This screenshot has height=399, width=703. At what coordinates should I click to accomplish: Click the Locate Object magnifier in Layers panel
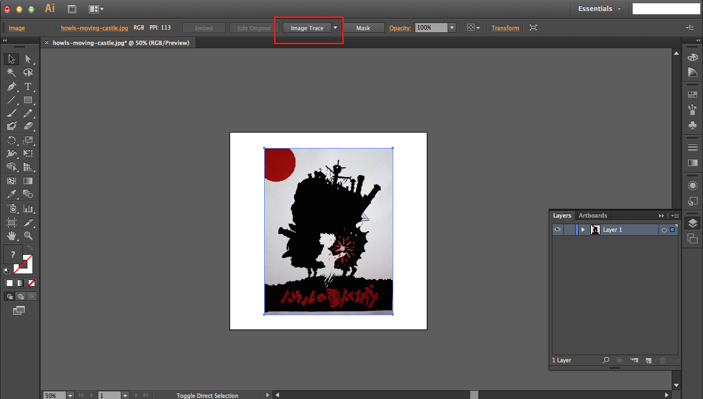click(x=606, y=360)
